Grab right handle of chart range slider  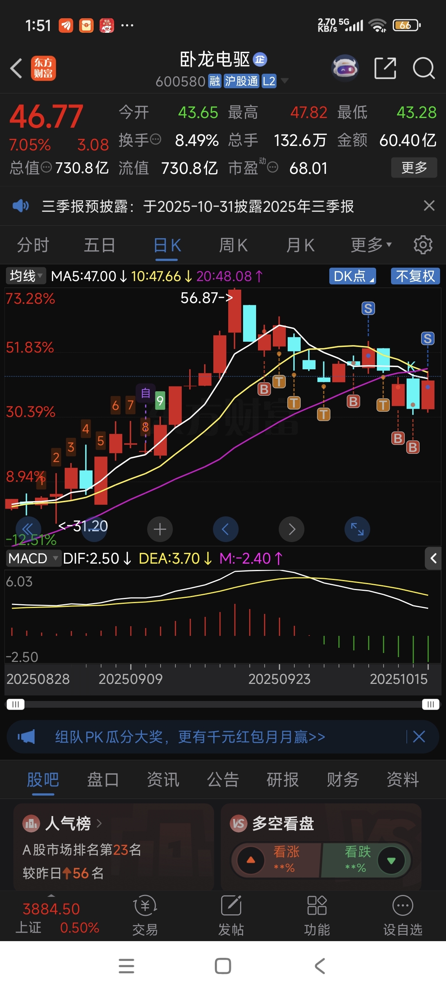(x=431, y=704)
